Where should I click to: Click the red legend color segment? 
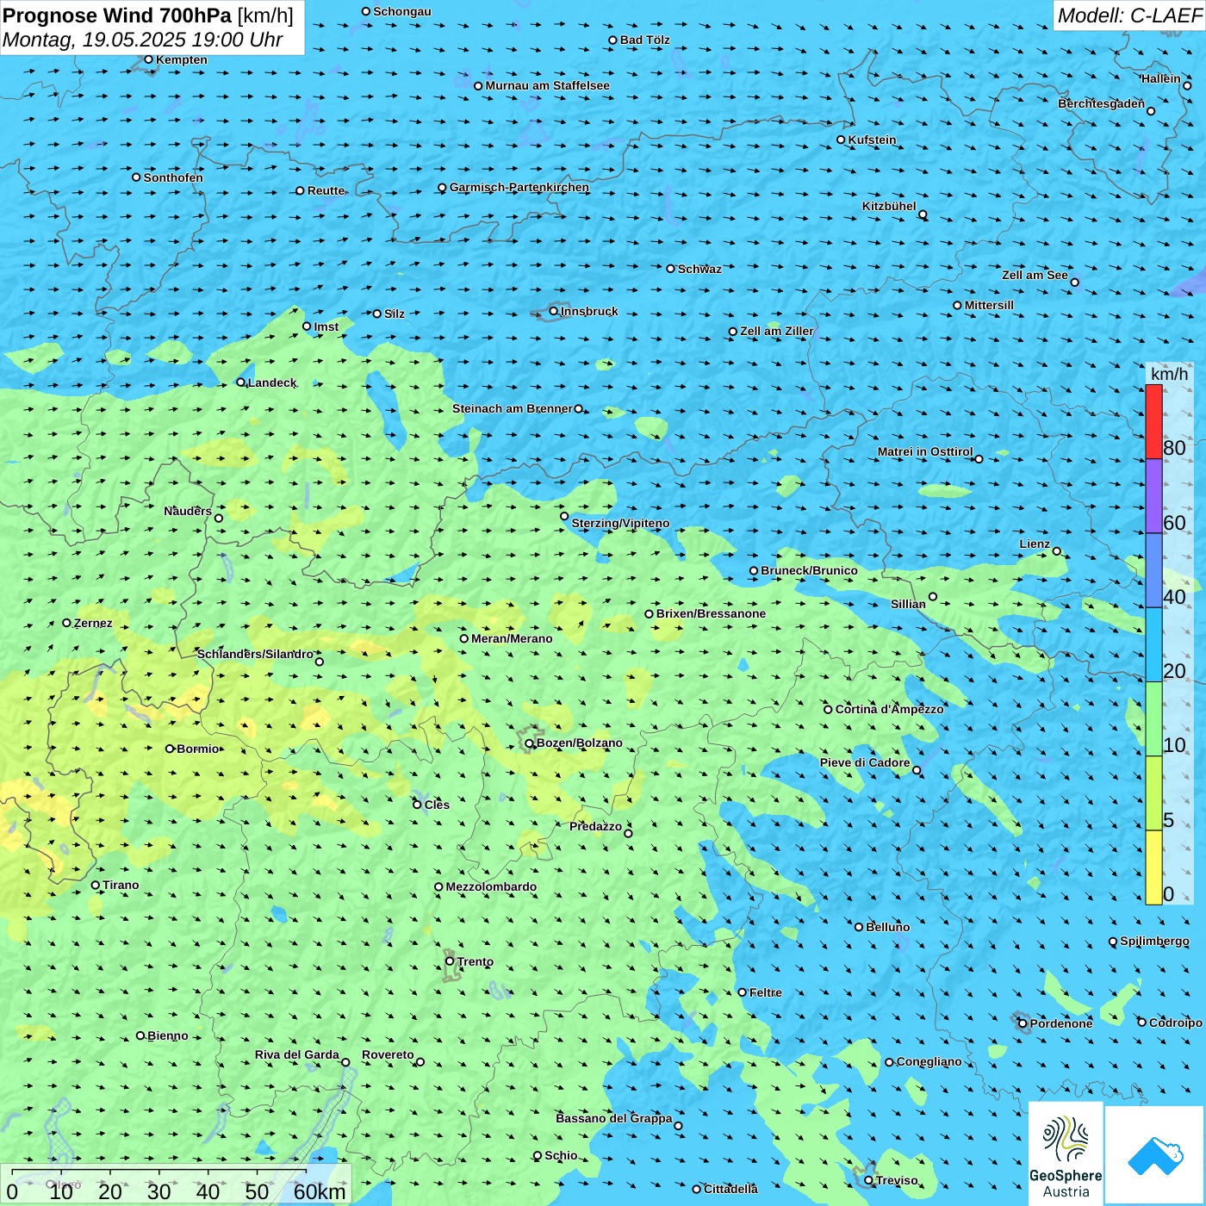(x=1153, y=421)
